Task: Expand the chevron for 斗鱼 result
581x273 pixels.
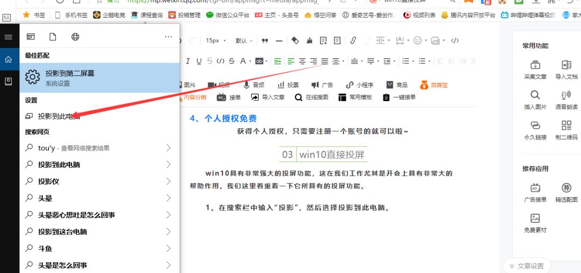Action: point(168,248)
